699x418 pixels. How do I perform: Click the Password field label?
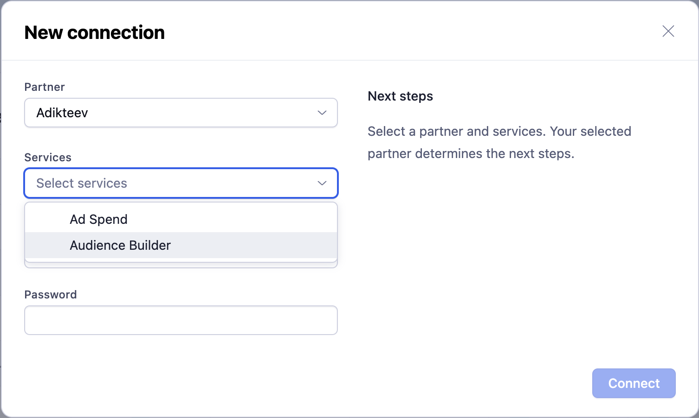click(x=51, y=295)
